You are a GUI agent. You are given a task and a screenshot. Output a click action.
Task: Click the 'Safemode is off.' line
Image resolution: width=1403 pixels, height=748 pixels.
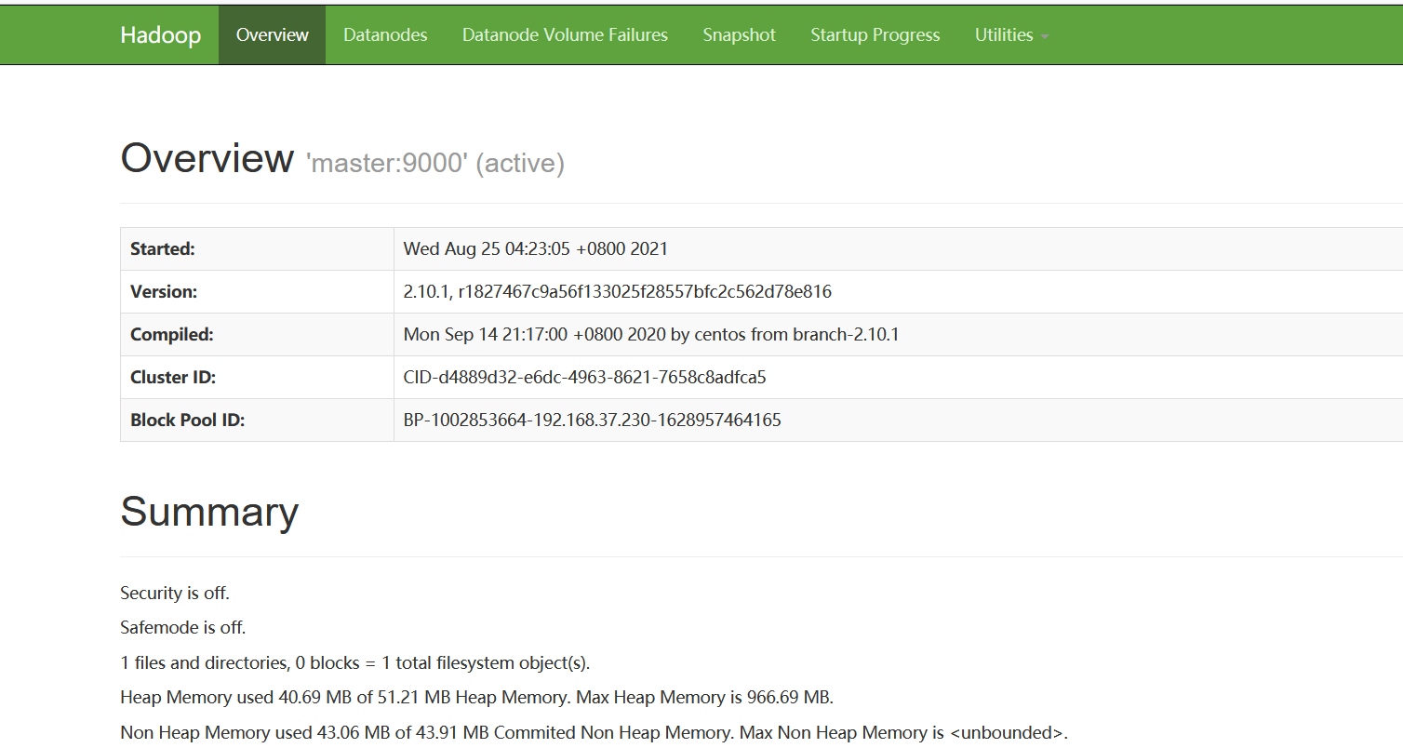[183, 627]
